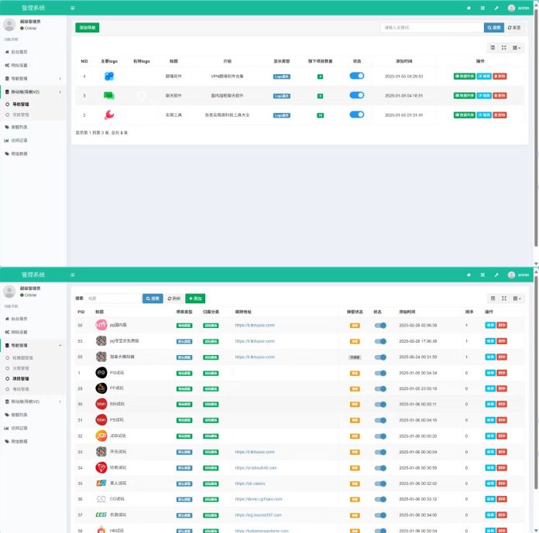
Task: Open 轮播图管理 in the sidebar submenu
Action: [22, 358]
